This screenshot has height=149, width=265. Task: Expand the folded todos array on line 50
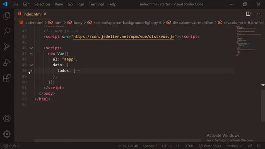click(x=31, y=71)
